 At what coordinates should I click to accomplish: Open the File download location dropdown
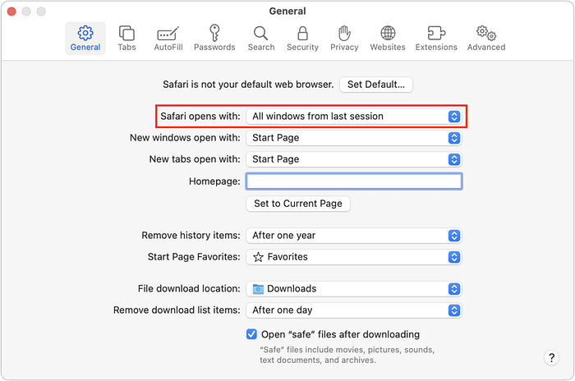[x=353, y=289]
